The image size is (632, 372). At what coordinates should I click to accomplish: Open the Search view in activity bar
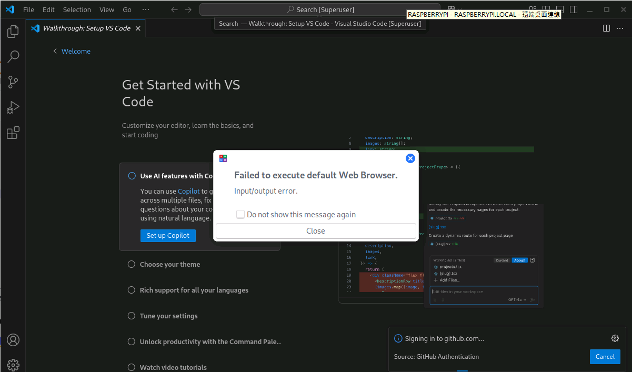click(x=13, y=56)
